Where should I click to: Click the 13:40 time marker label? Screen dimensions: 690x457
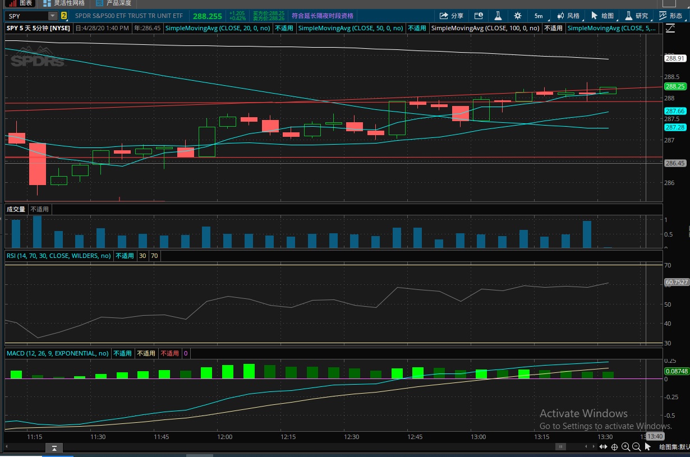tap(655, 436)
